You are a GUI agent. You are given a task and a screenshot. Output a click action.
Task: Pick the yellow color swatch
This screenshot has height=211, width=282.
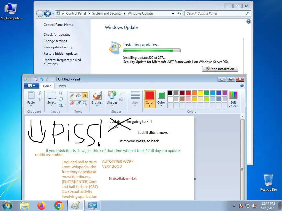coord(200,93)
